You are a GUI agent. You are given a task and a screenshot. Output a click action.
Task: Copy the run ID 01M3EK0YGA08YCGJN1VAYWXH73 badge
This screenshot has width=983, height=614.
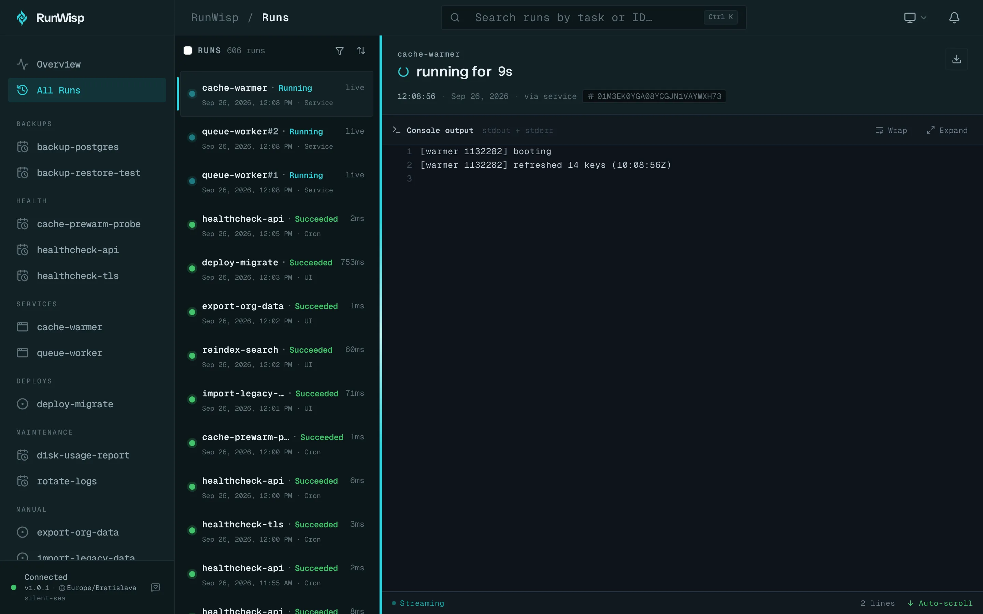(x=654, y=96)
